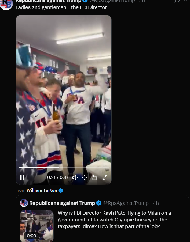Expand the video to fullscreen
The width and height of the screenshot is (190, 242).
pos(105,177)
